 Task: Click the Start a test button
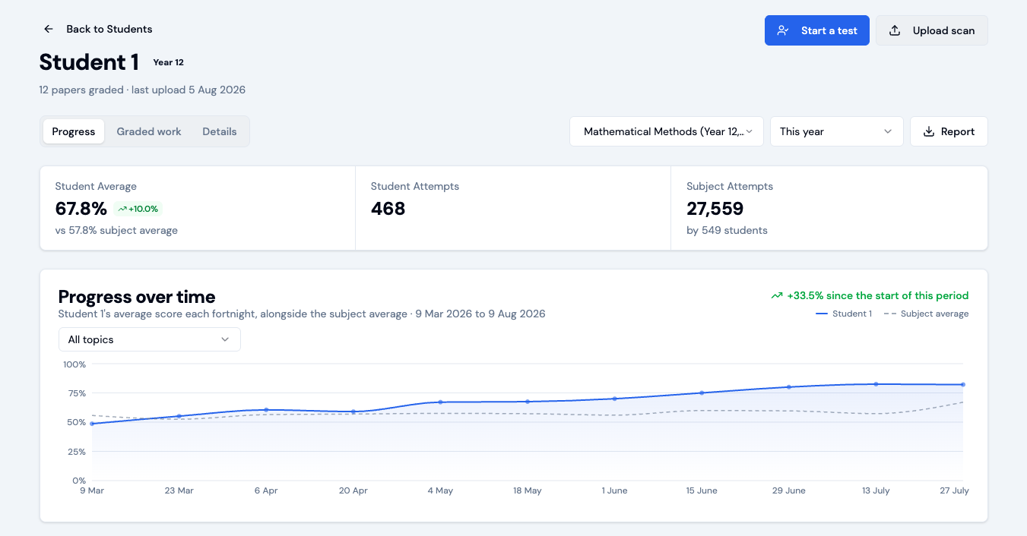point(817,30)
